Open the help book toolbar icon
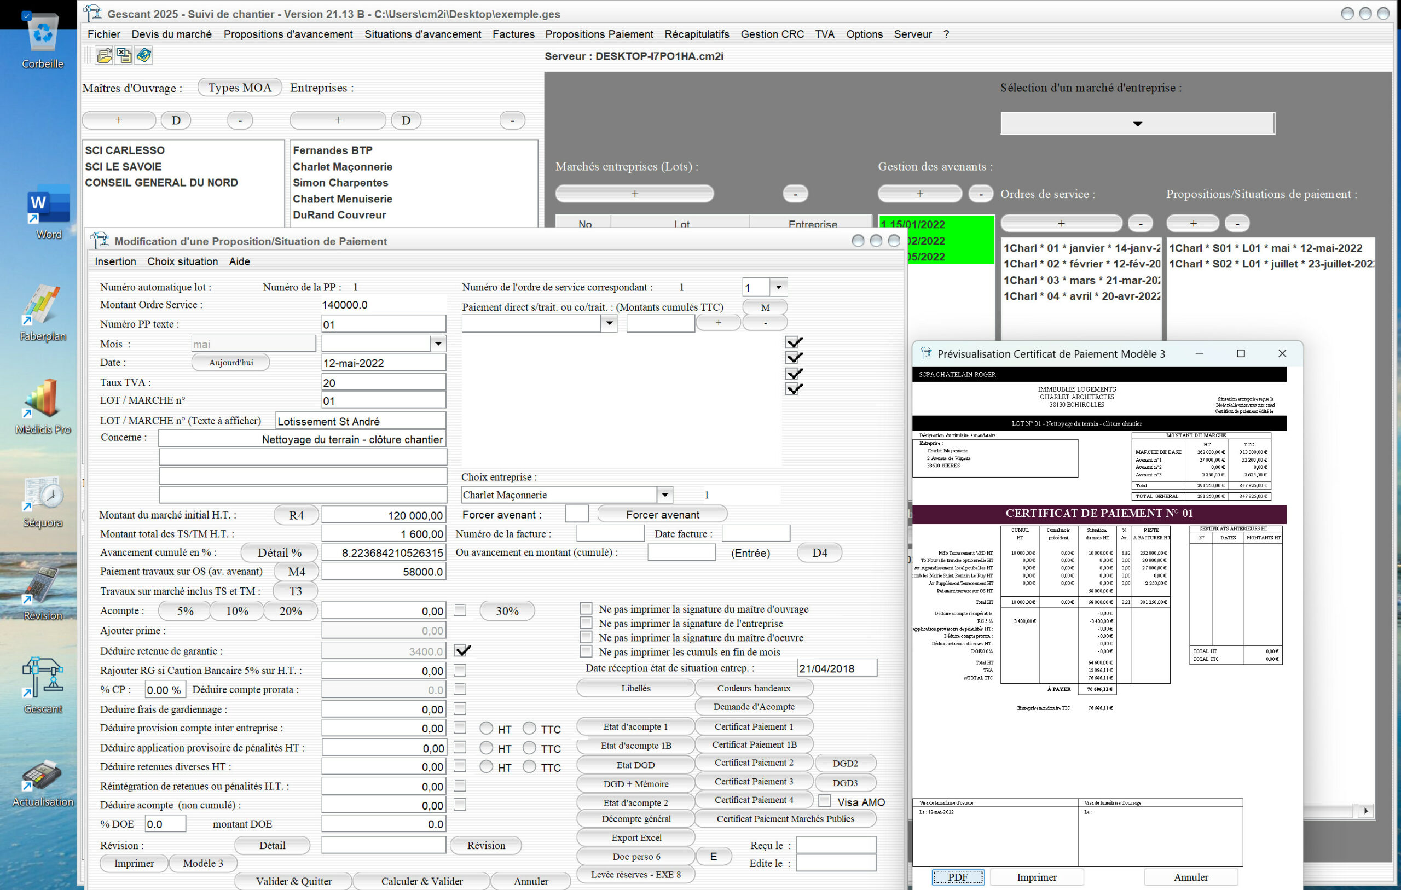The width and height of the screenshot is (1401, 890). [144, 55]
